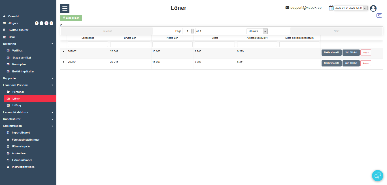This screenshot has height=185, width=387.
Task: Open the 20 rows page size dropdown
Action: [x=257, y=31]
